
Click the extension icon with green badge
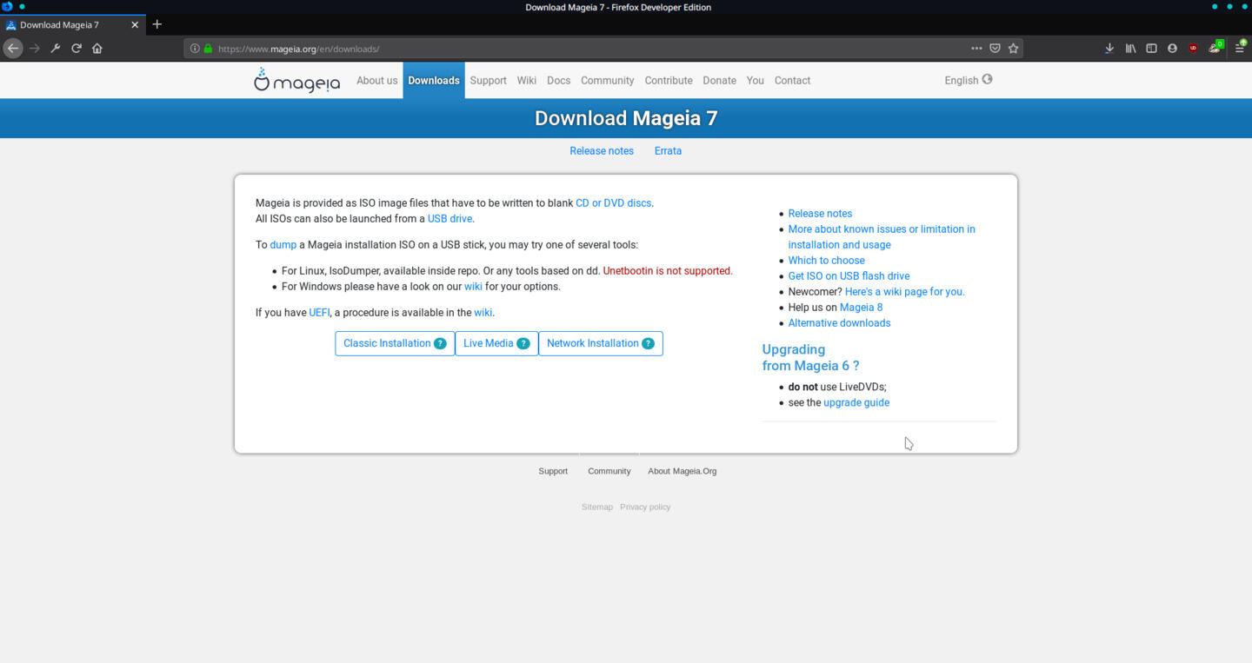point(1215,48)
